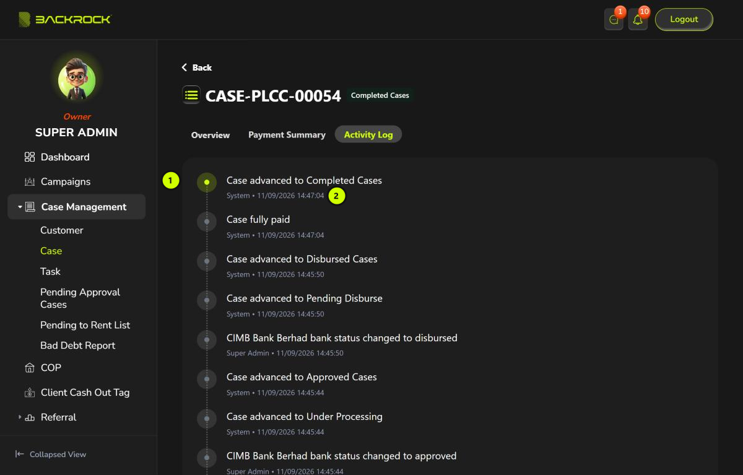Open Pending Approval Cases submenu item
This screenshot has width=743, height=475.
[x=80, y=298]
